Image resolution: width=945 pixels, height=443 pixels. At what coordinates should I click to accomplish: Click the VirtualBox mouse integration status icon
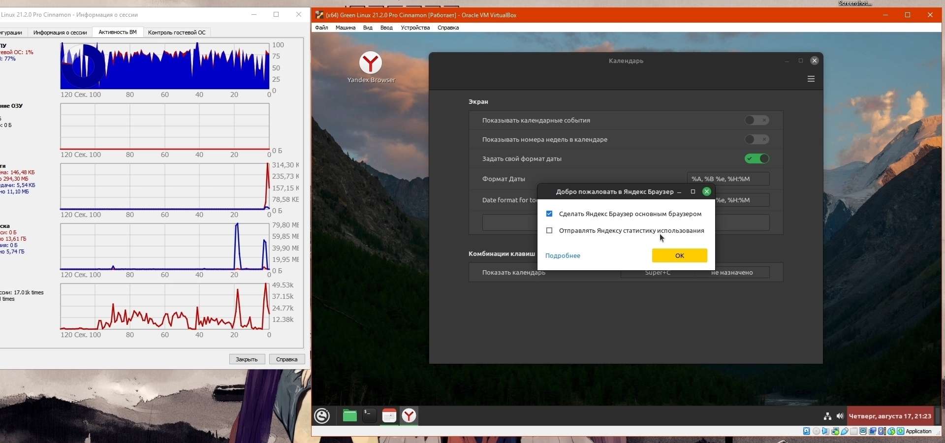click(891, 431)
